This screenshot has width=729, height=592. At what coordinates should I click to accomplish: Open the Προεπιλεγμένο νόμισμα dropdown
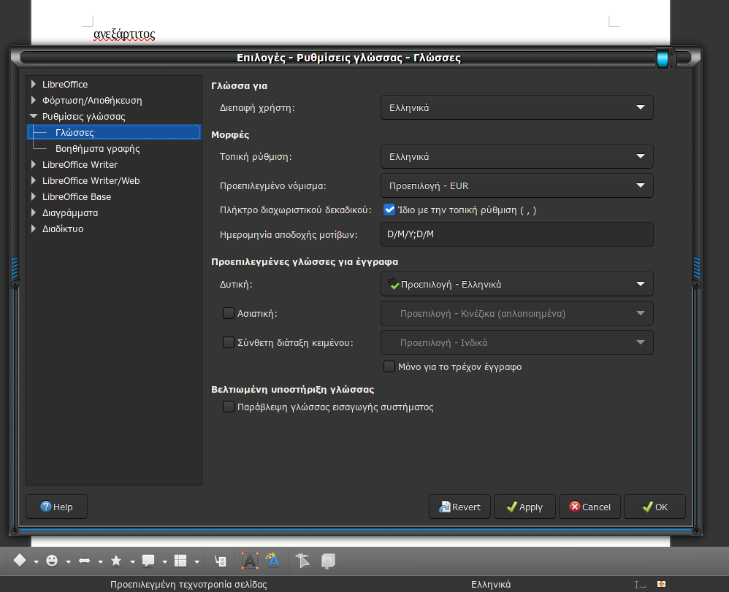pyautogui.click(x=517, y=185)
